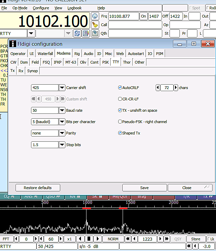Click the NORM waterfall speed button
Image resolution: width=216 pixels, height=251 pixels.
pos(113,239)
